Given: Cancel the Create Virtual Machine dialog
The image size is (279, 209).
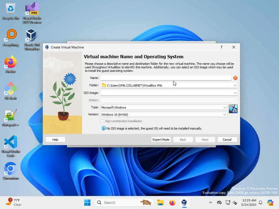Looking at the screenshot, I should coord(227,140).
